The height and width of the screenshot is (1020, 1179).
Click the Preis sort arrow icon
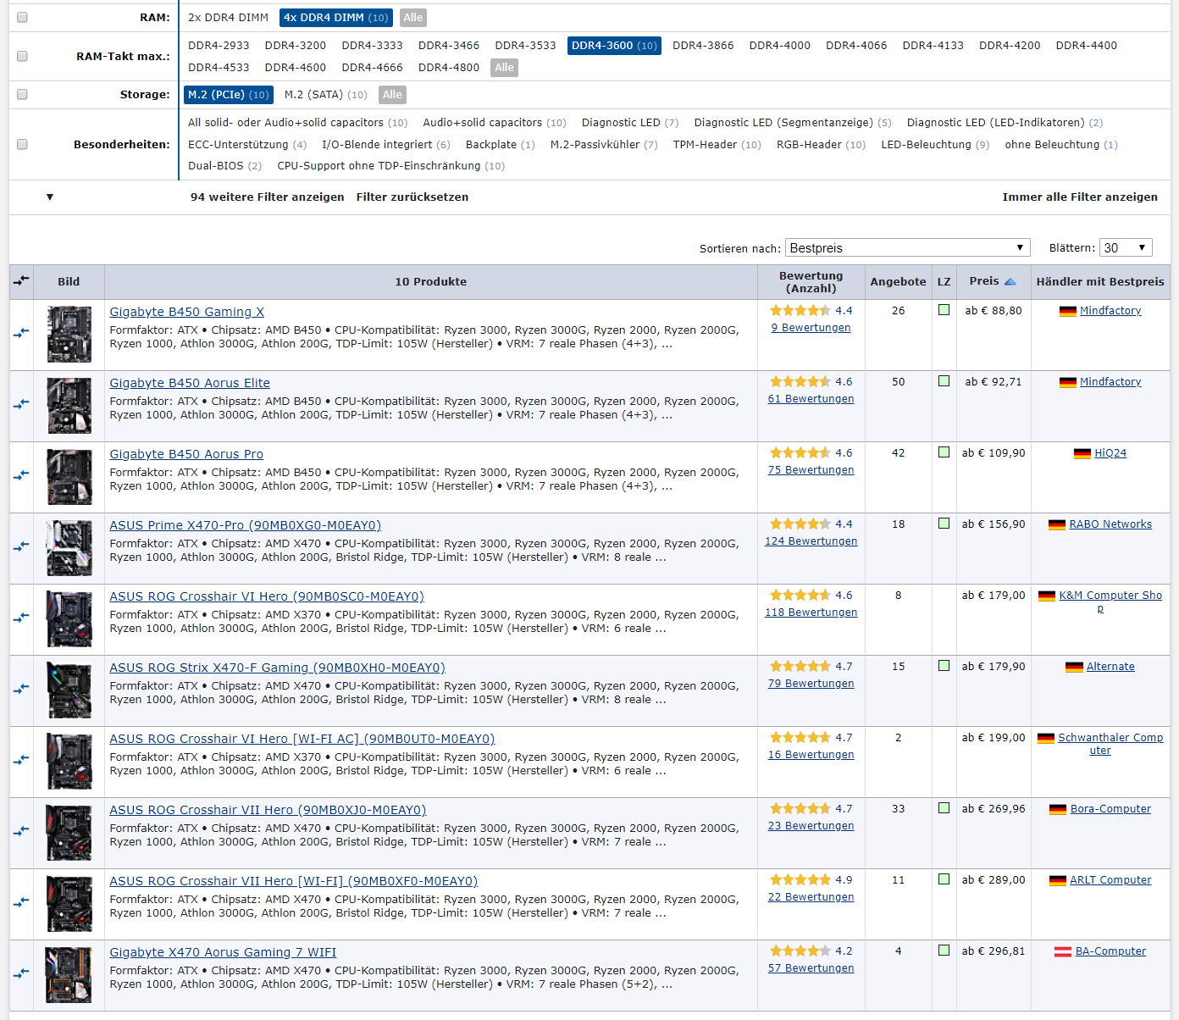(1010, 281)
